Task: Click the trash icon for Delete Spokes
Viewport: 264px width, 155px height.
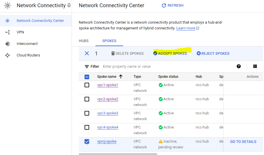Action: pos(113,54)
